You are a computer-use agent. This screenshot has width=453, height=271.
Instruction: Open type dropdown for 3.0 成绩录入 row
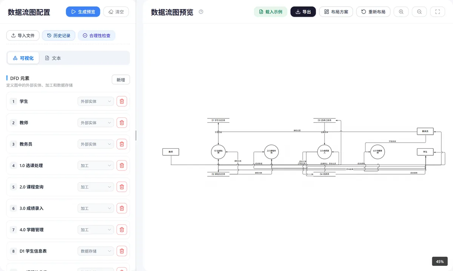coord(96,208)
